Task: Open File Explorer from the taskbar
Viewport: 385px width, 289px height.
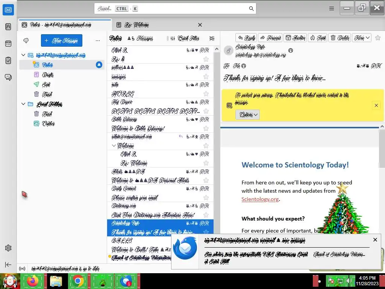Action: [x=56, y=281]
